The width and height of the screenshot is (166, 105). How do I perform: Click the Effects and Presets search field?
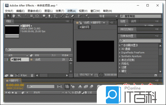(x=140, y=41)
